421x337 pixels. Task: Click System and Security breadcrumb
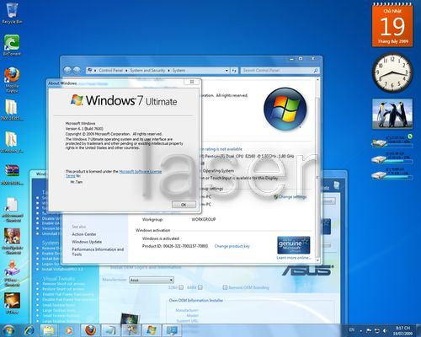tap(147, 70)
